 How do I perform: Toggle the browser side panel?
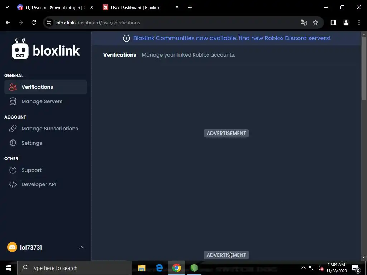333,23
